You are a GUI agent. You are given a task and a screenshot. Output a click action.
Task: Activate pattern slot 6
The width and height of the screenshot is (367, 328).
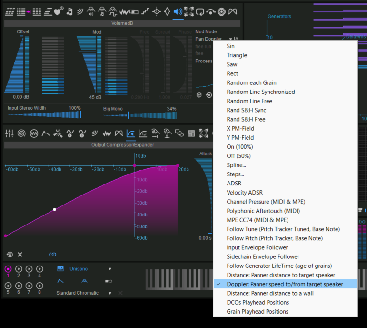tap(19, 286)
